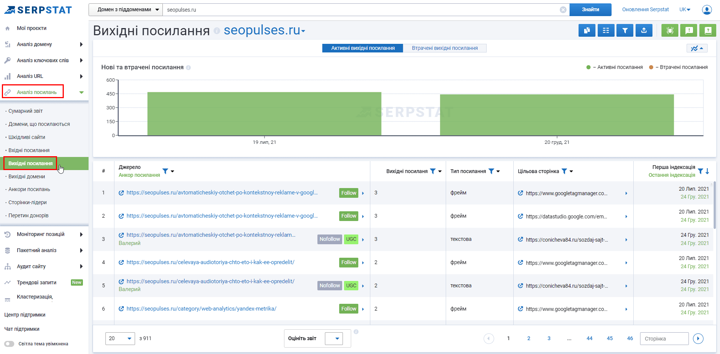
Task: Toggle the Світла тема switch
Action: [x=9, y=344]
